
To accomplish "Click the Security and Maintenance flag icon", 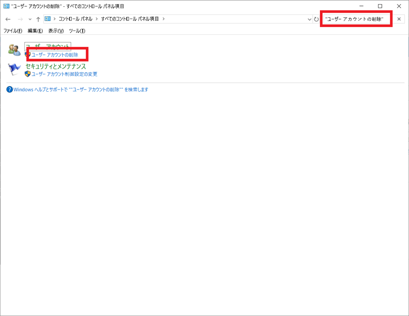I will coord(15,69).
